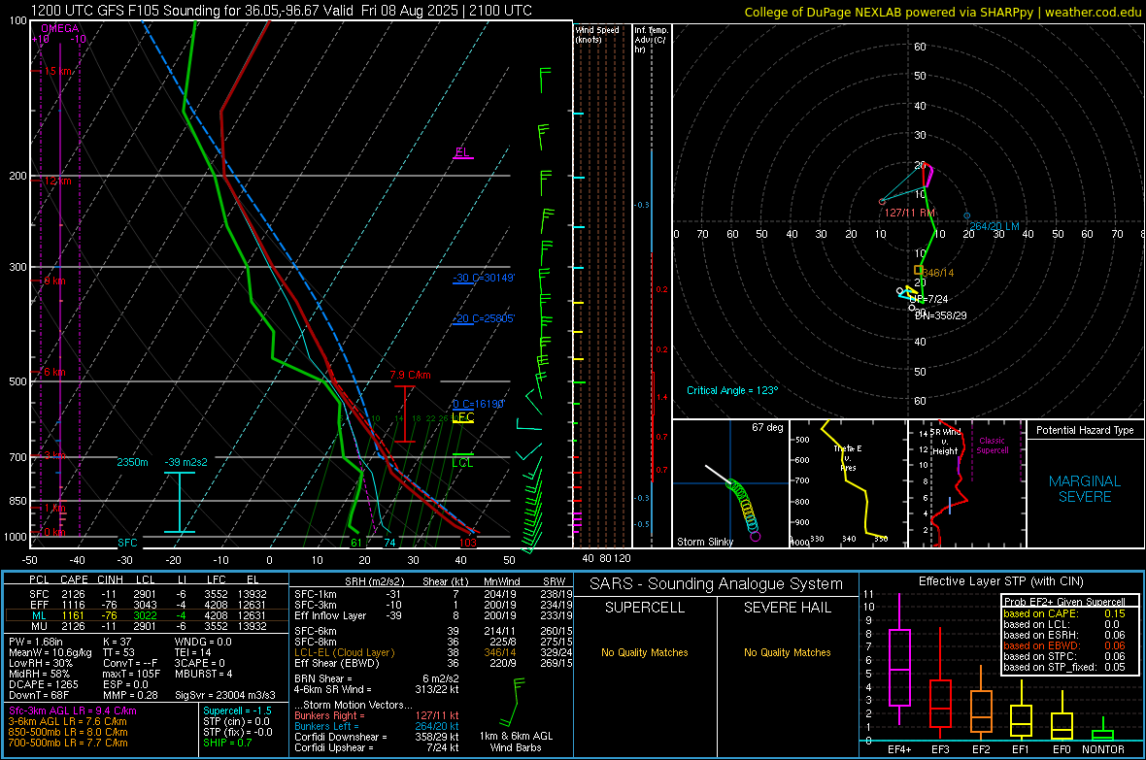Screen dimensions: 1146x760
Task: Click the green surface dewpoint '61'
Action: click(355, 543)
